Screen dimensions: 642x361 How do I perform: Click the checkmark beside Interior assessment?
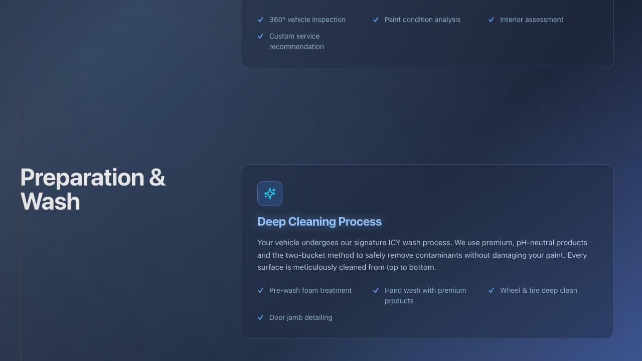coord(491,20)
